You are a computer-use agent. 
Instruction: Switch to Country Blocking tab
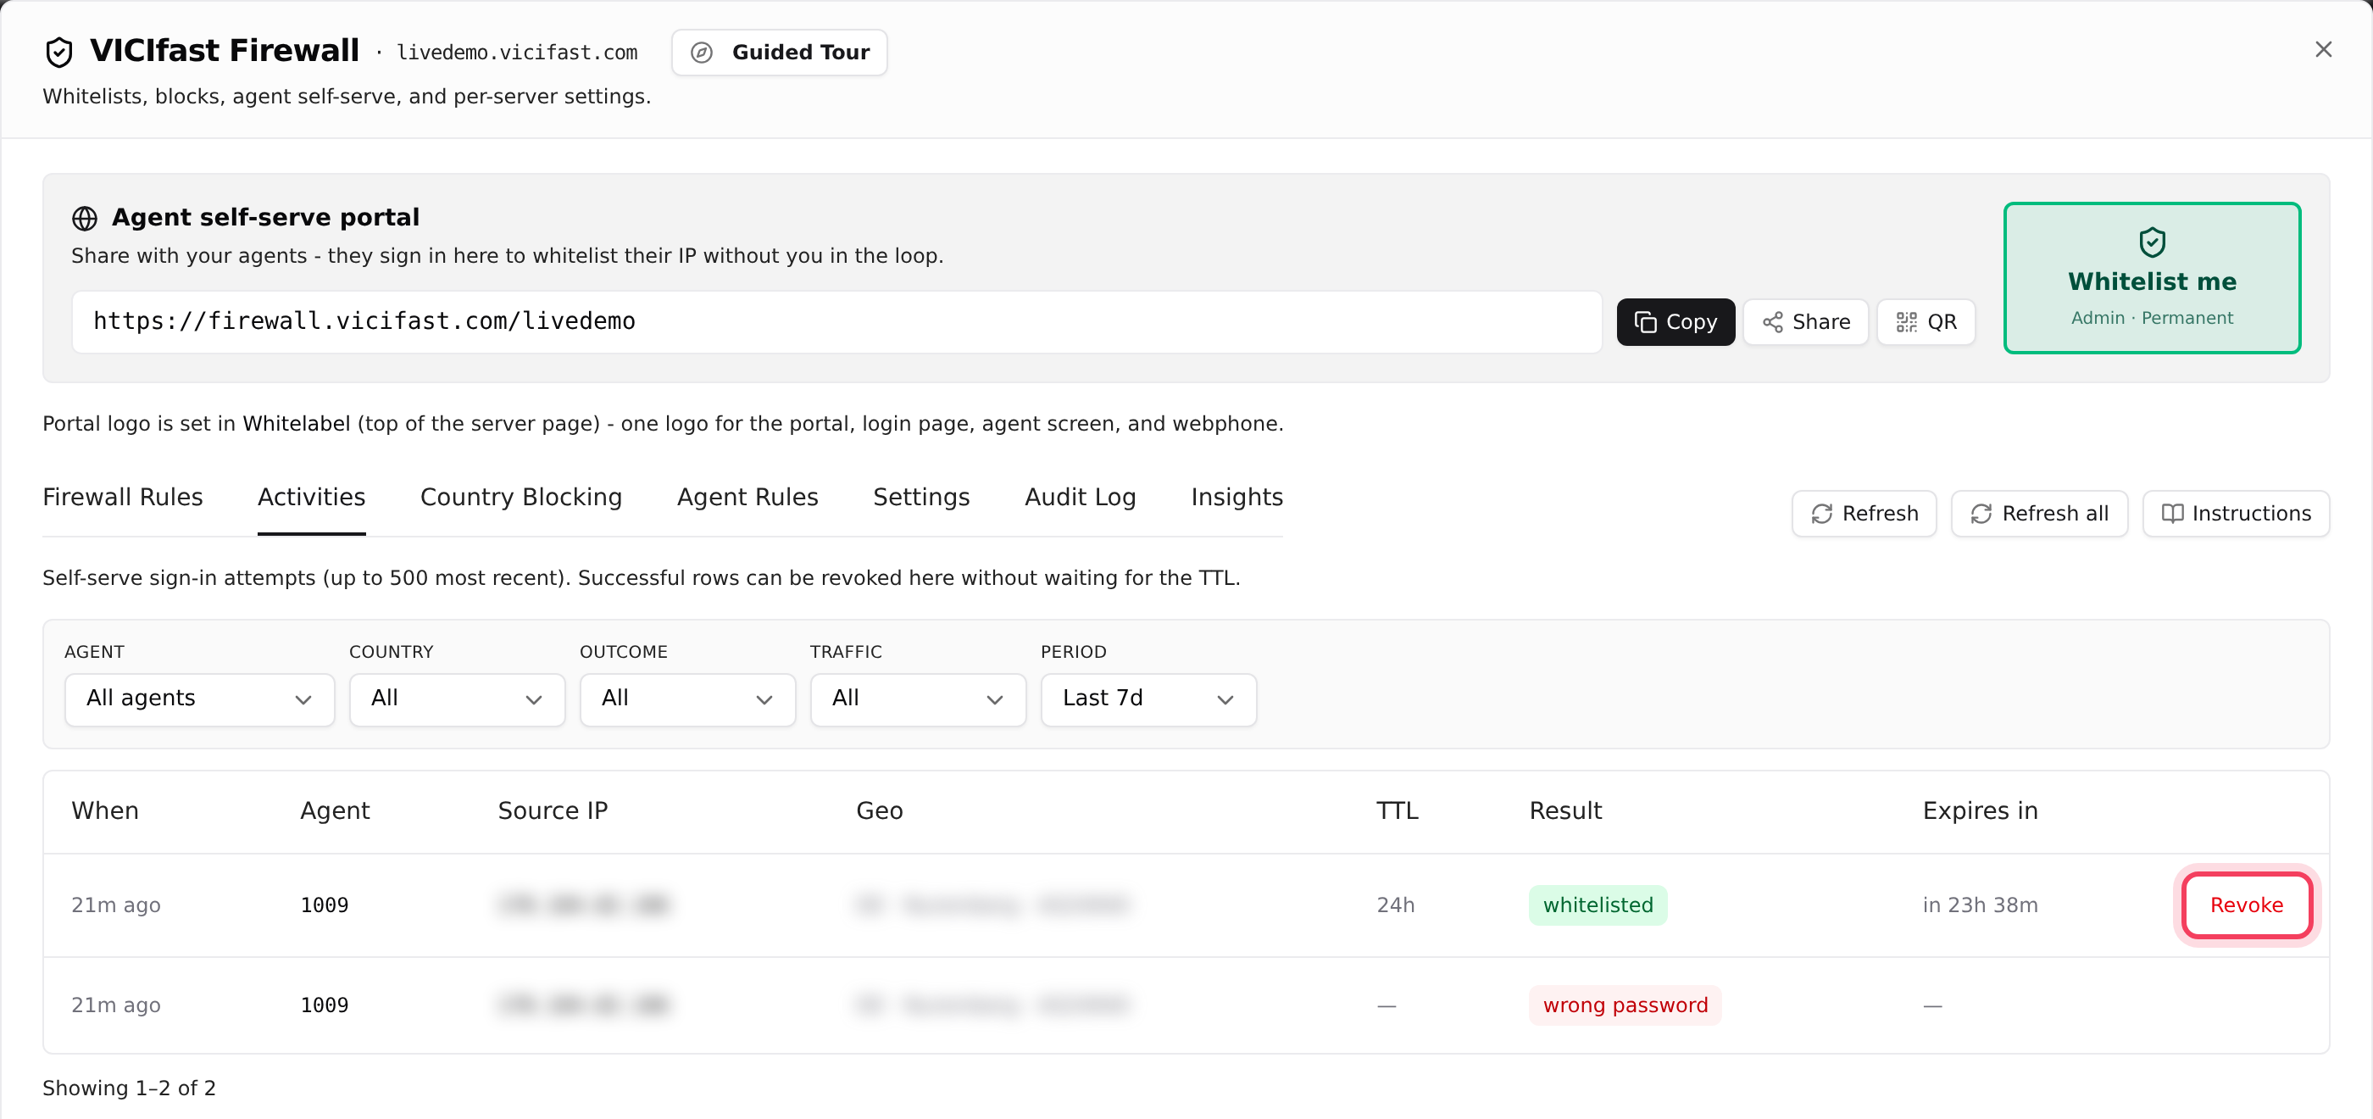coord(521,497)
